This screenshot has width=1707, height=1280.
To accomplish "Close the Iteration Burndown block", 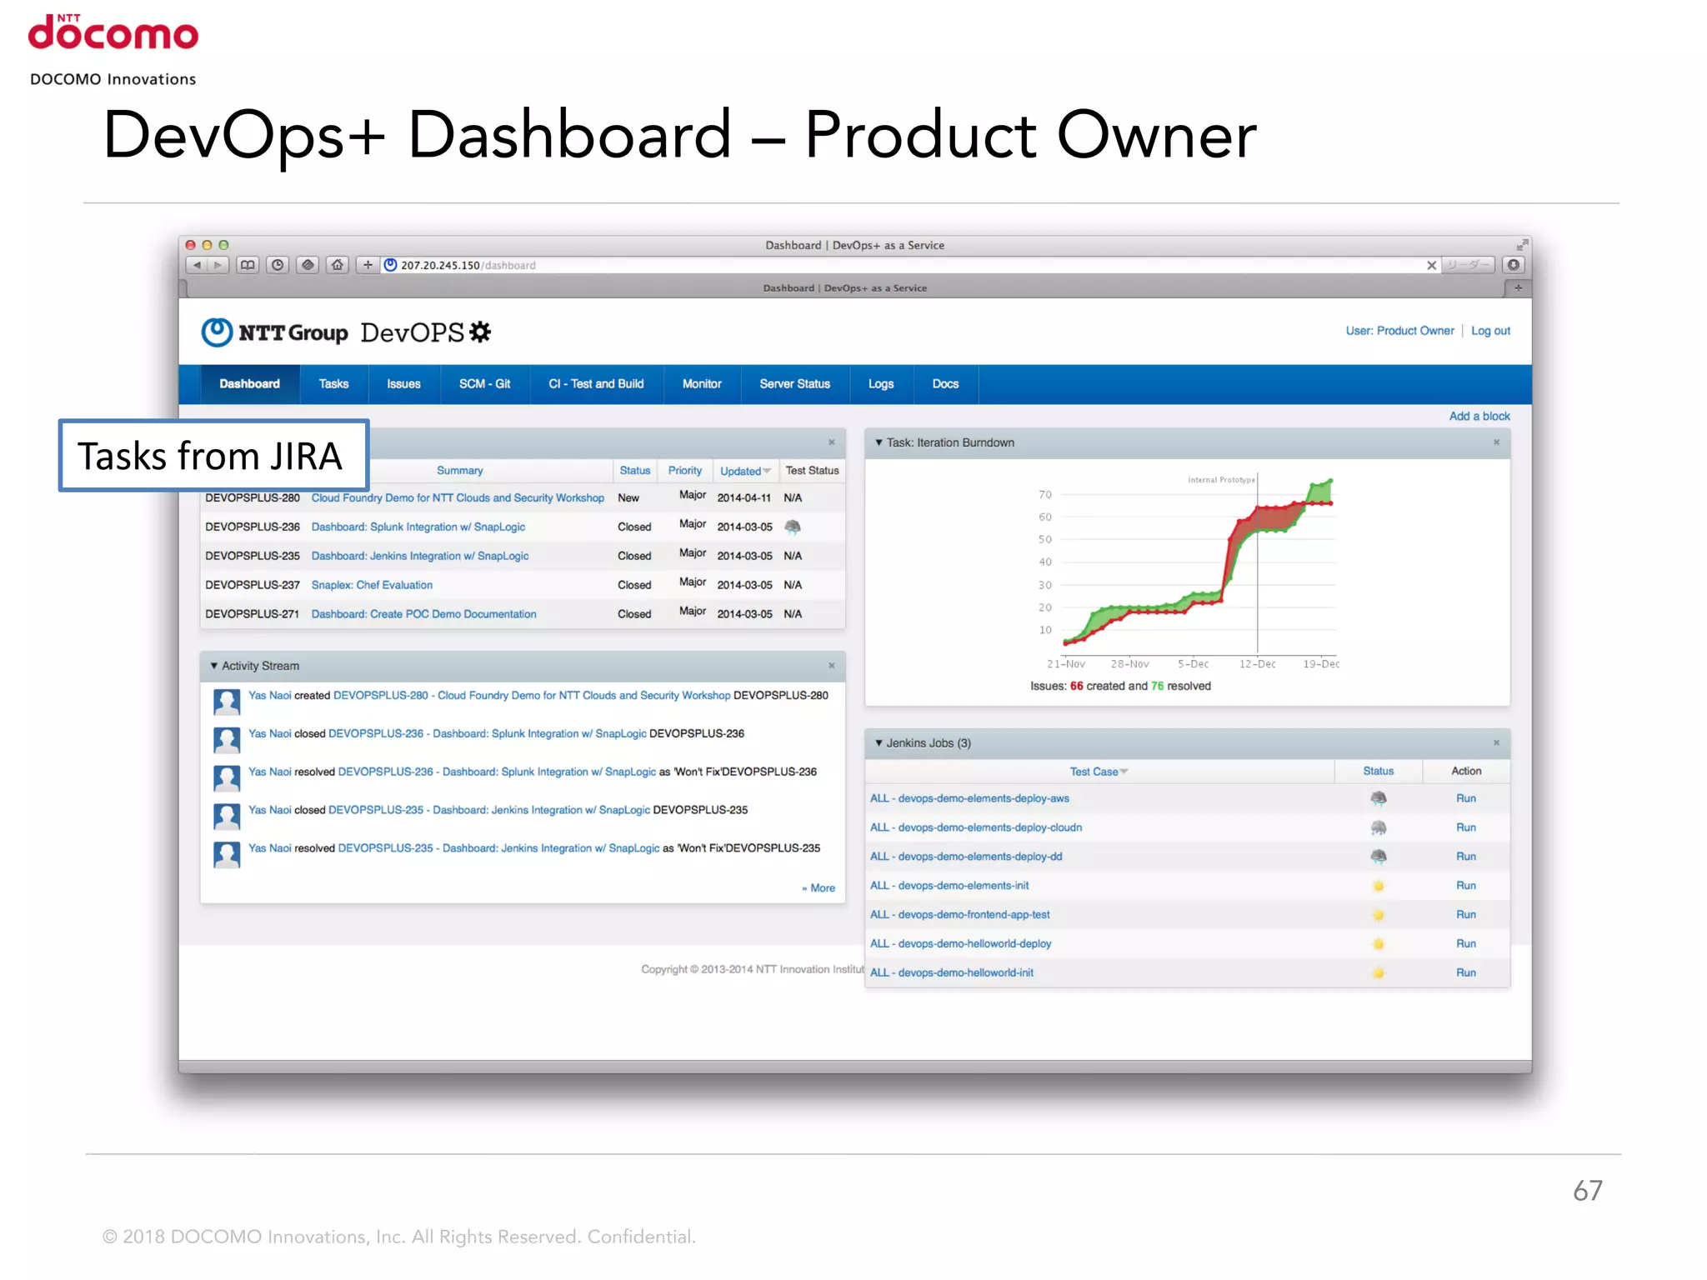I will click(x=1496, y=442).
